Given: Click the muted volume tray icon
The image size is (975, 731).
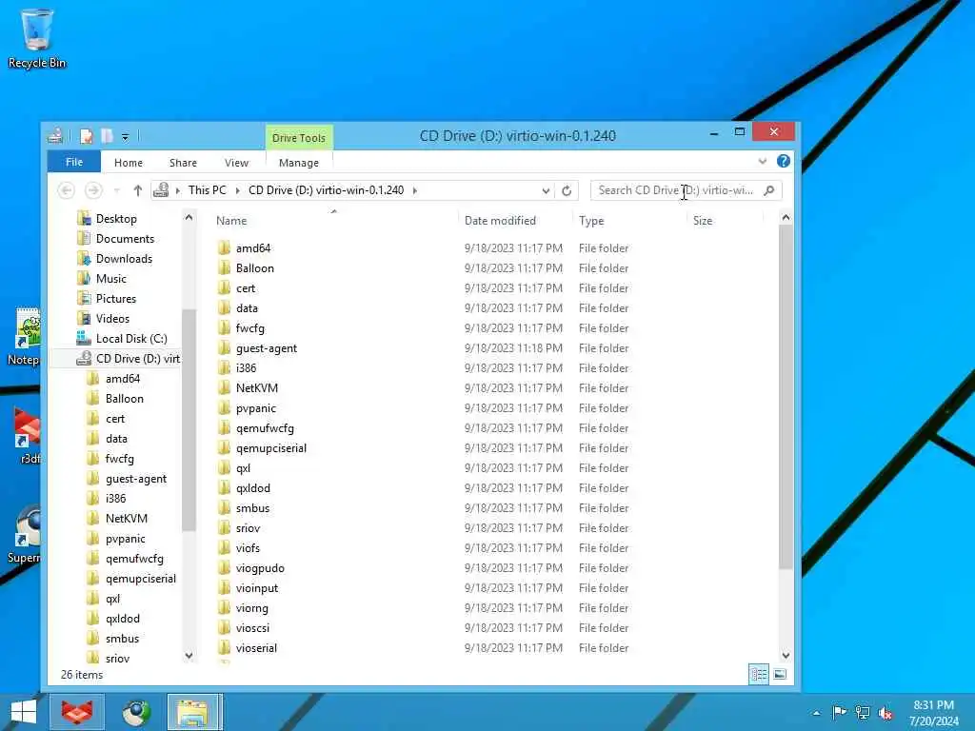Looking at the screenshot, I should click(x=885, y=713).
